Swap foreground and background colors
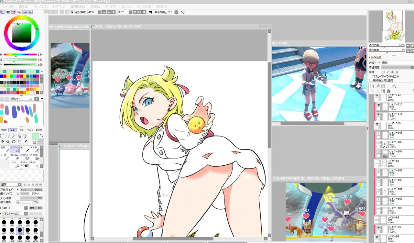This screenshot has height=243, width=414. coord(41,136)
